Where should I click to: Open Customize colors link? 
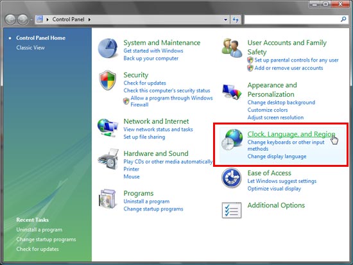[268, 110]
